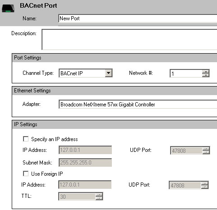
Task: Enable the Specify an IP address checkbox
Action: (26, 139)
